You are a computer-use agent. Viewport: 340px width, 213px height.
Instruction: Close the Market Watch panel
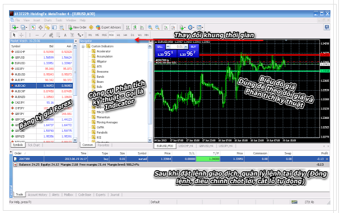pyautogui.click(x=76, y=41)
